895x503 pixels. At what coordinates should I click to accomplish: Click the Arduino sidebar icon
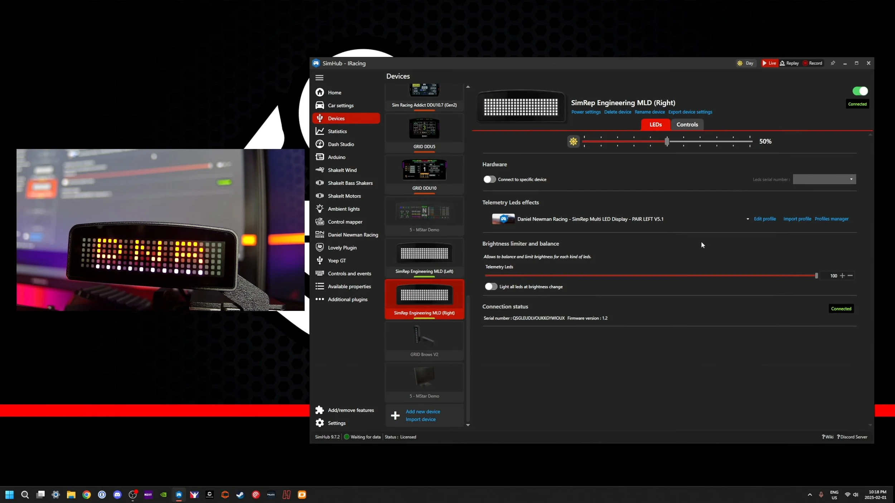point(320,157)
